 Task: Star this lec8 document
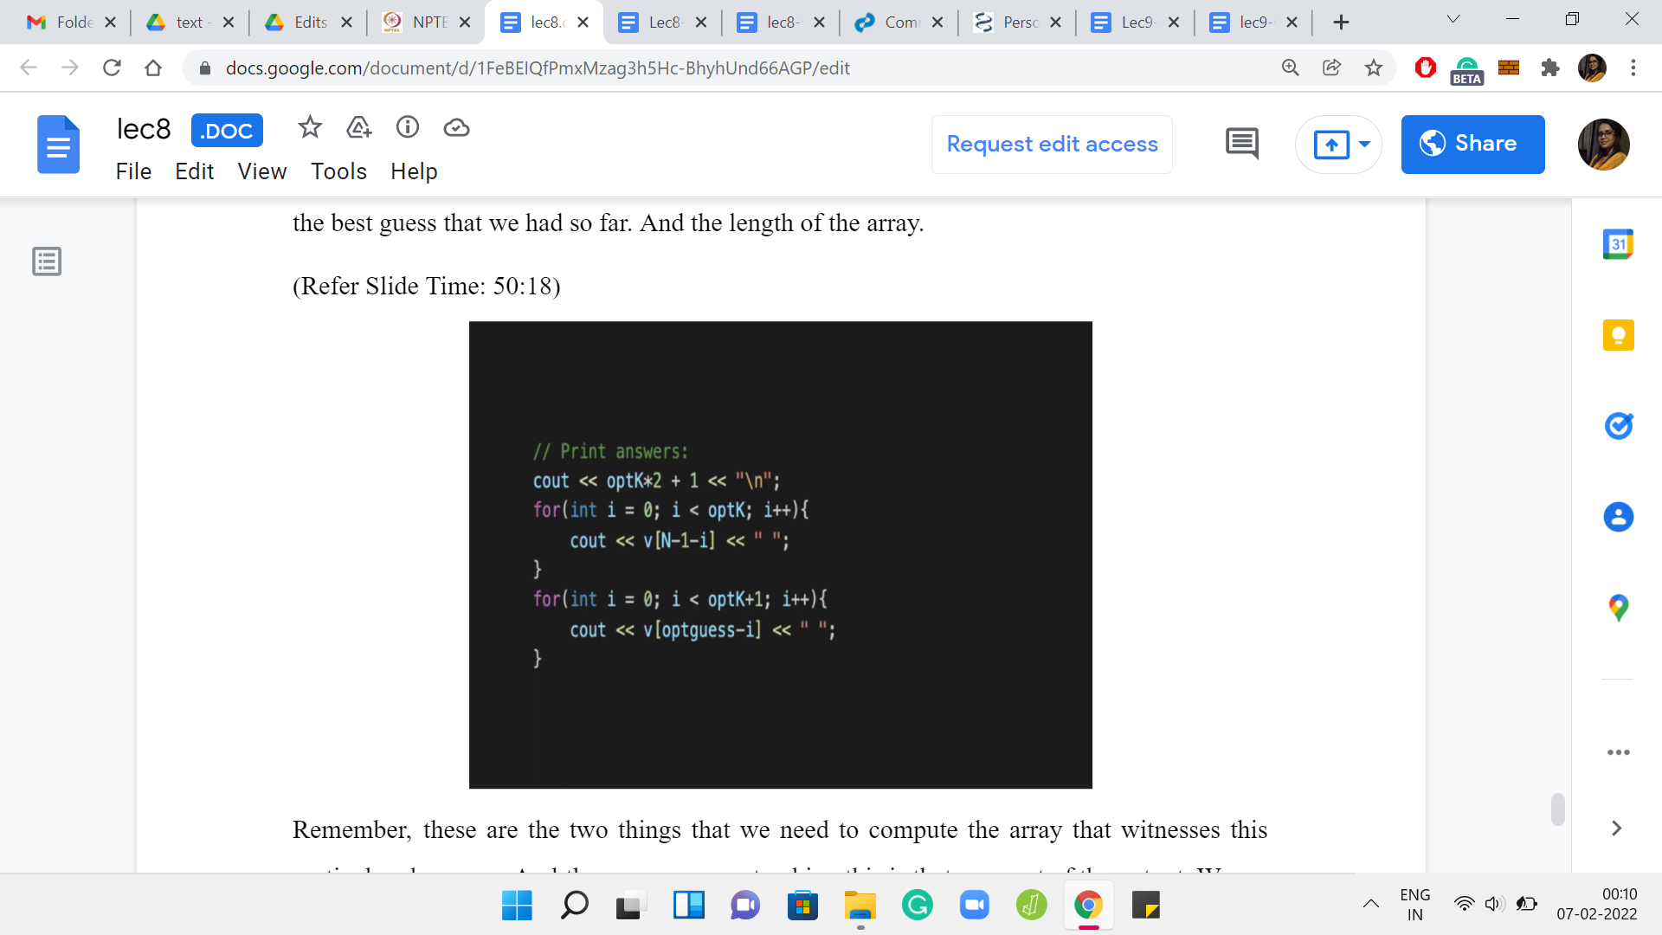(309, 128)
